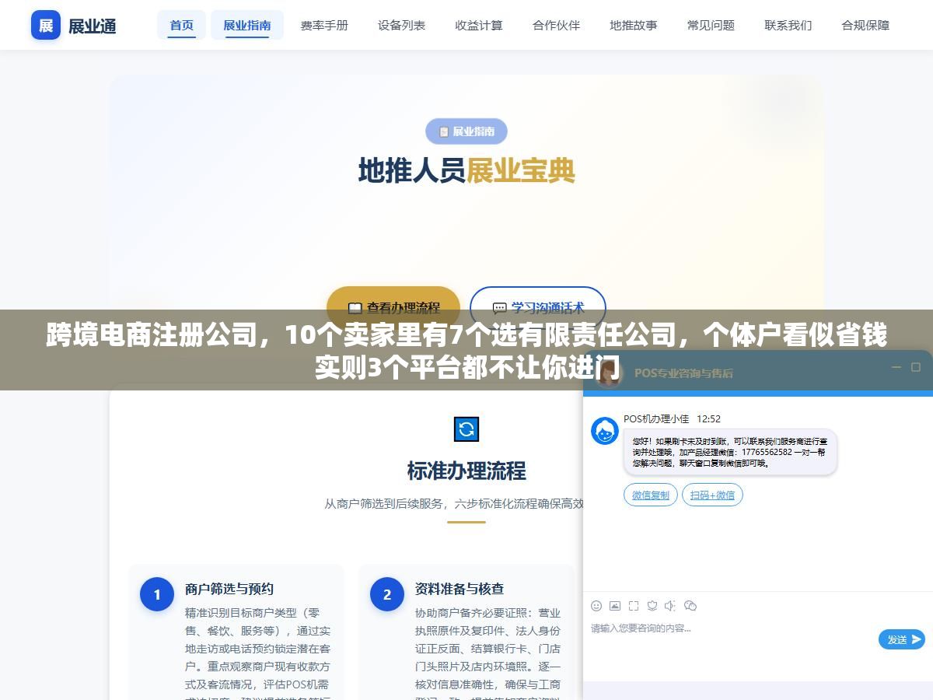Go to 设备列表 in the navigation
Image resolution: width=933 pixels, height=700 pixels.
tap(402, 25)
